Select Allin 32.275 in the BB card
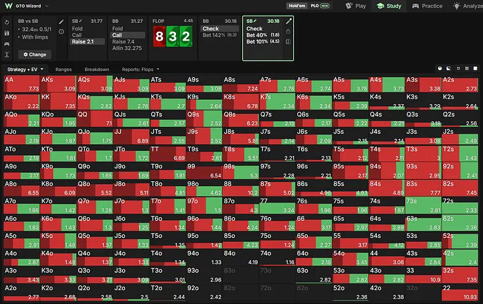The height and width of the screenshot is (304, 483). (x=127, y=48)
